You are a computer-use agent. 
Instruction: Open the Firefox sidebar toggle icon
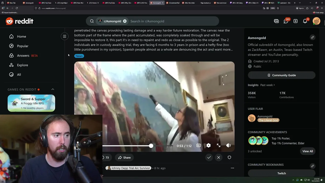click(3, 8)
